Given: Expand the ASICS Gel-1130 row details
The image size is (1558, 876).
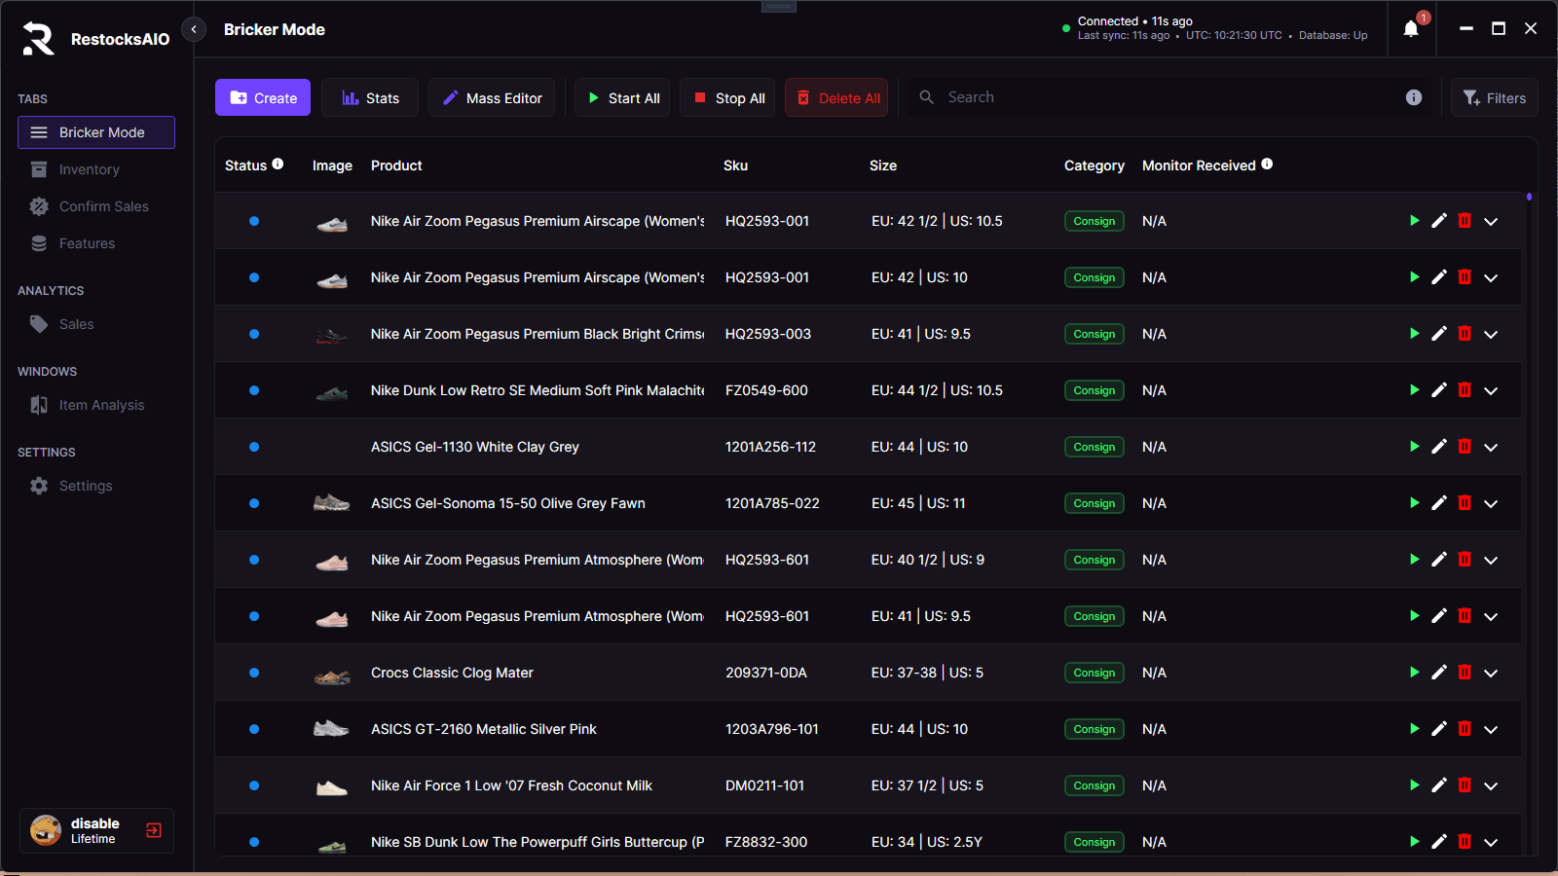Looking at the screenshot, I should (x=1491, y=447).
